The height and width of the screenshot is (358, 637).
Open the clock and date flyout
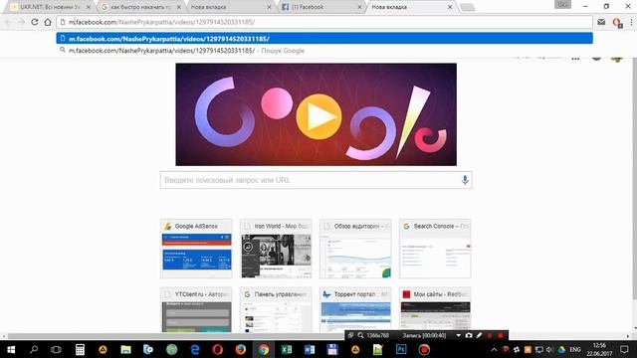(599, 349)
